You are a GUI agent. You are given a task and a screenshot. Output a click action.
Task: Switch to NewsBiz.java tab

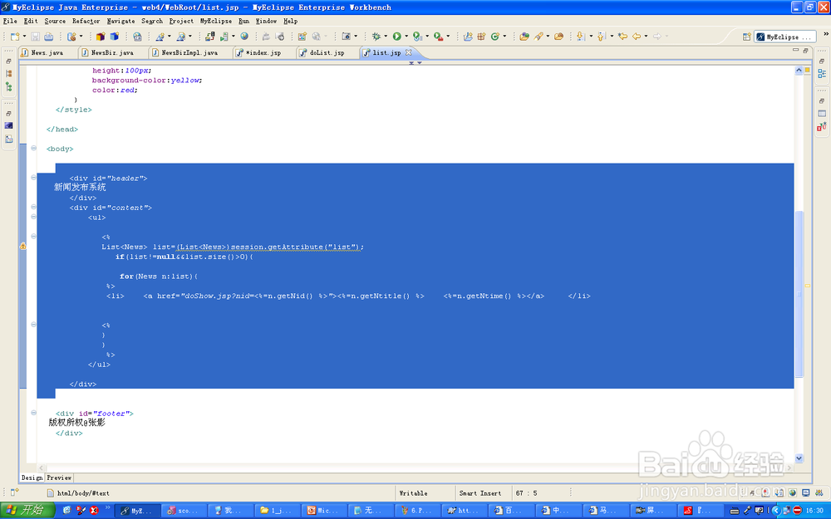(x=112, y=52)
